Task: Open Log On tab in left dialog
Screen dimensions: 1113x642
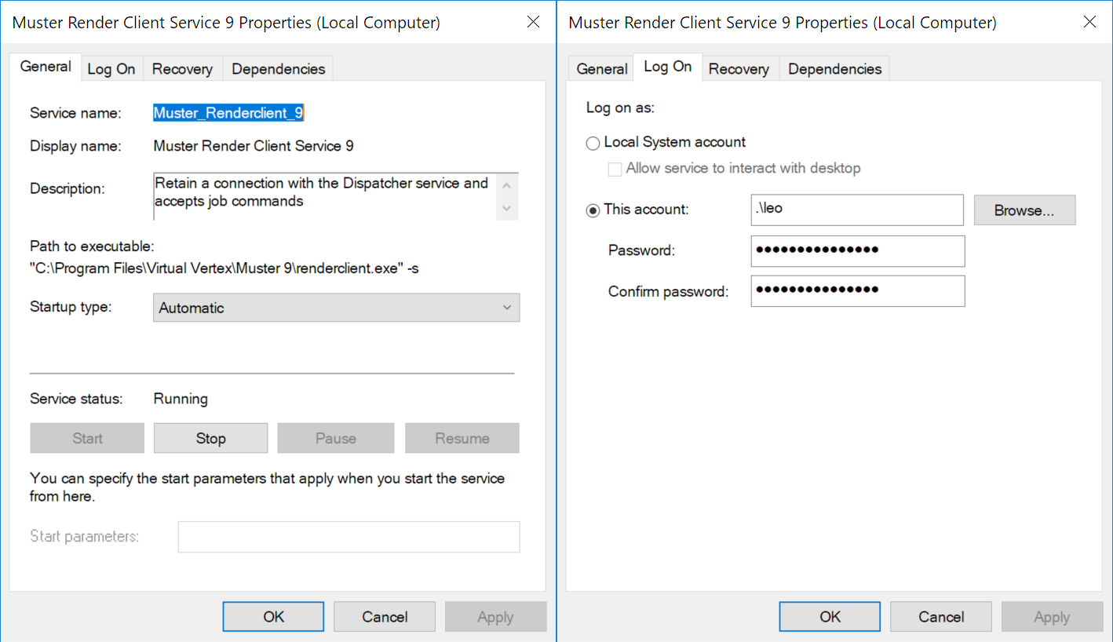Action: click(x=111, y=69)
